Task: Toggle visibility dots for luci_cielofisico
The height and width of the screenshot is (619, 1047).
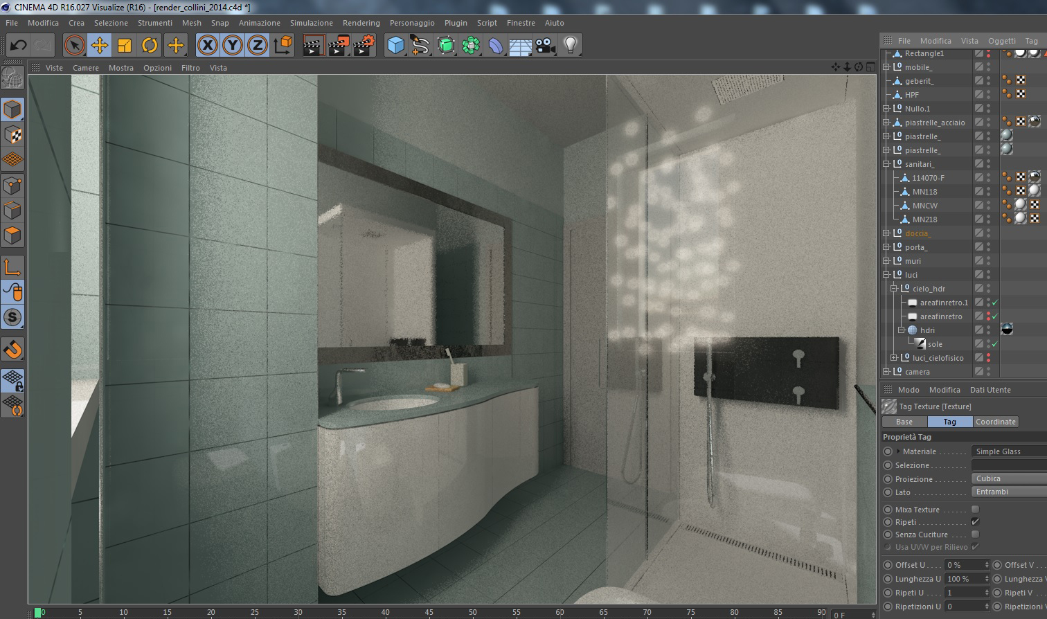Action: click(989, 358)
